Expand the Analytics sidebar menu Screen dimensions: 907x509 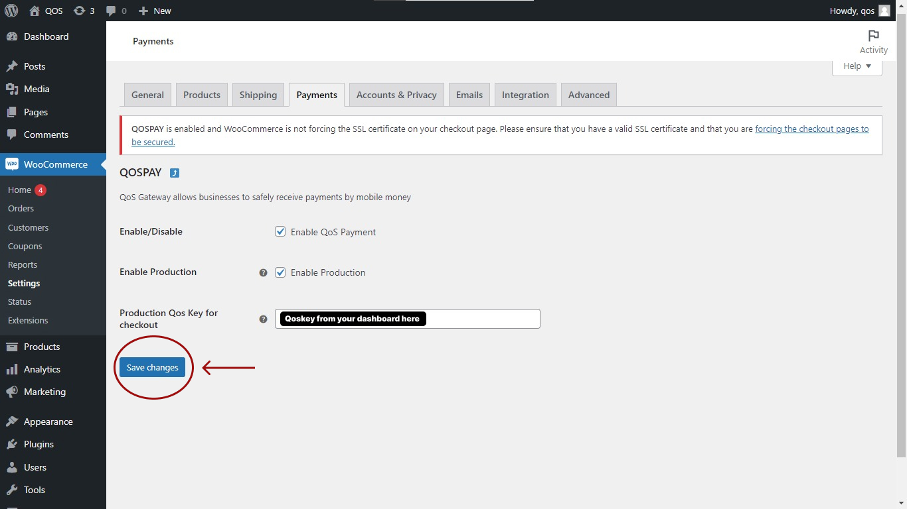tap(42, 369)
